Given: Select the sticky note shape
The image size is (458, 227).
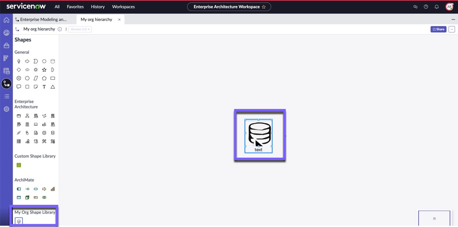Looking at the screenshot, I should (36, 87).
